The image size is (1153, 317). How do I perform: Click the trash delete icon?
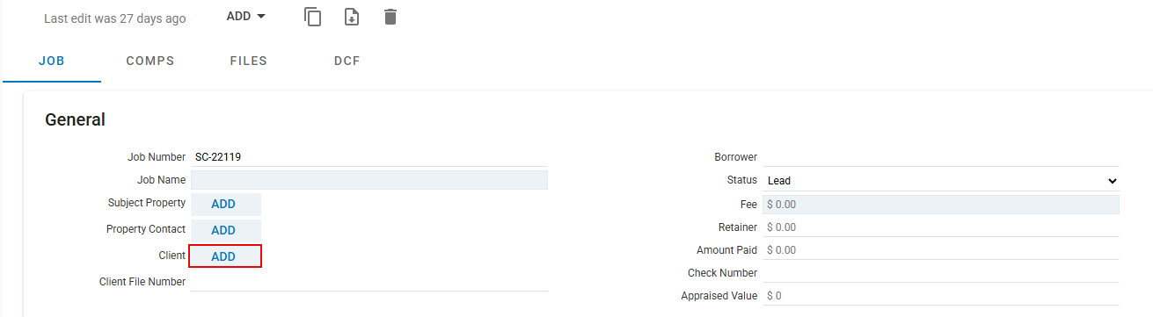(390, 17)
